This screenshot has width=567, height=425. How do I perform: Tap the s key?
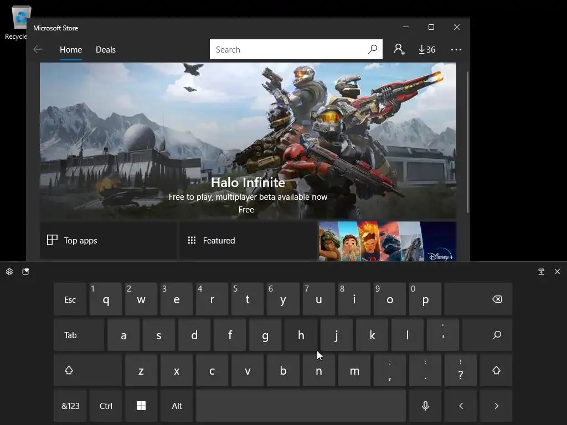[x=159, y=335]
